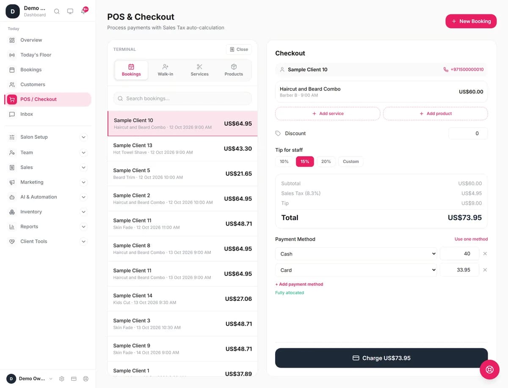This screenshot has height=388, width=508.
Task: Open the floating help lifebuoy button
Action: click(490, 369)
